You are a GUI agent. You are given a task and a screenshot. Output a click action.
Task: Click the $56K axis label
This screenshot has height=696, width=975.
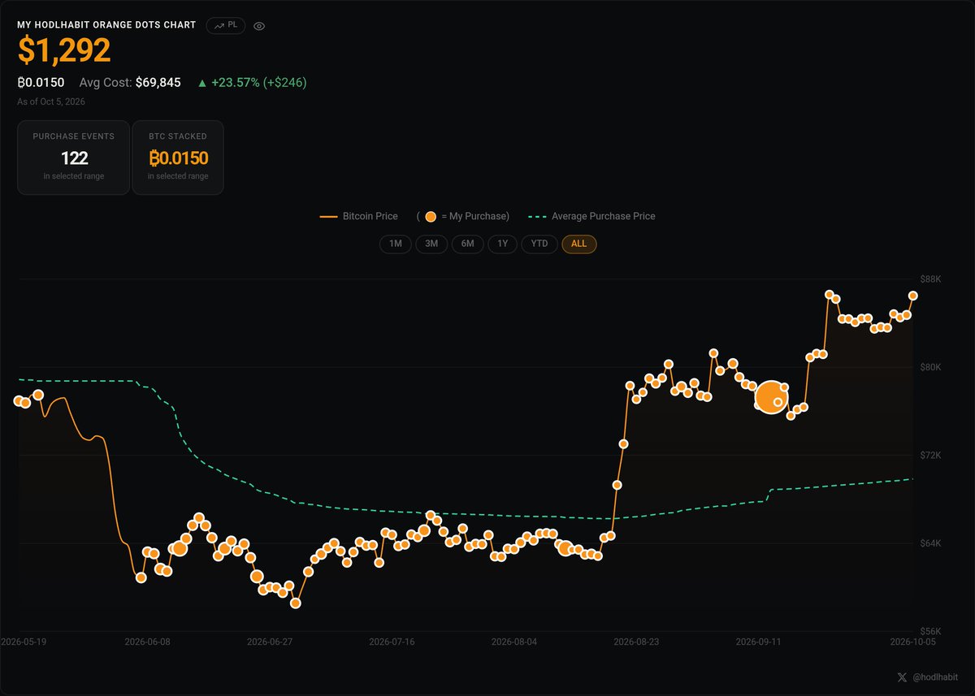coord(931,631)
